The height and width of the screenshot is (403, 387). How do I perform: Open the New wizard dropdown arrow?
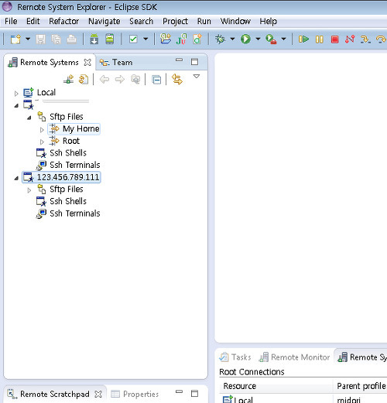point(28,39)
